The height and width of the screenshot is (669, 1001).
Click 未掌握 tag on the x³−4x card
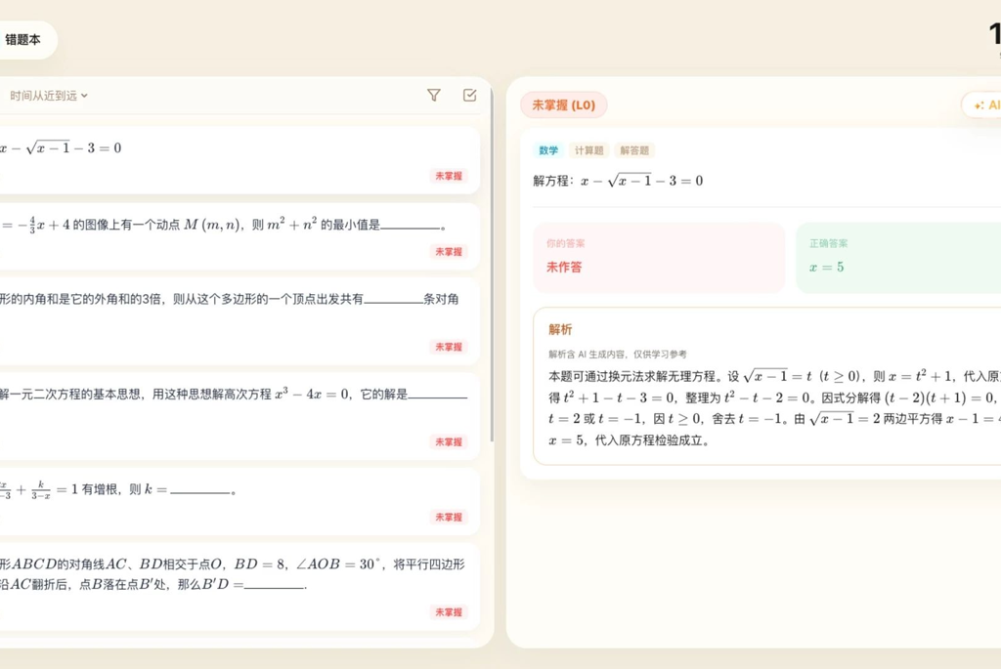click(x=448, y=442)
